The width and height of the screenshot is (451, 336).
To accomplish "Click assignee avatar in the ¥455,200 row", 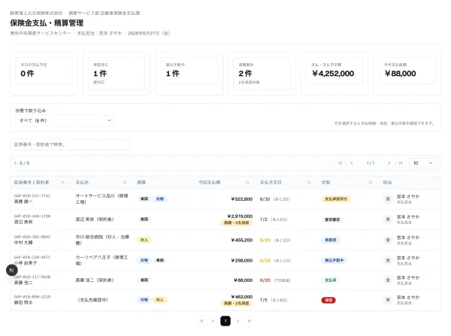I will click(388, 240).
